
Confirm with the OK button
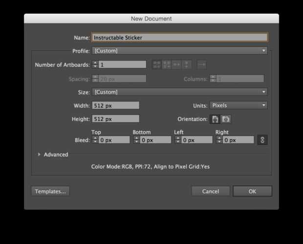(x=252, y=191)
